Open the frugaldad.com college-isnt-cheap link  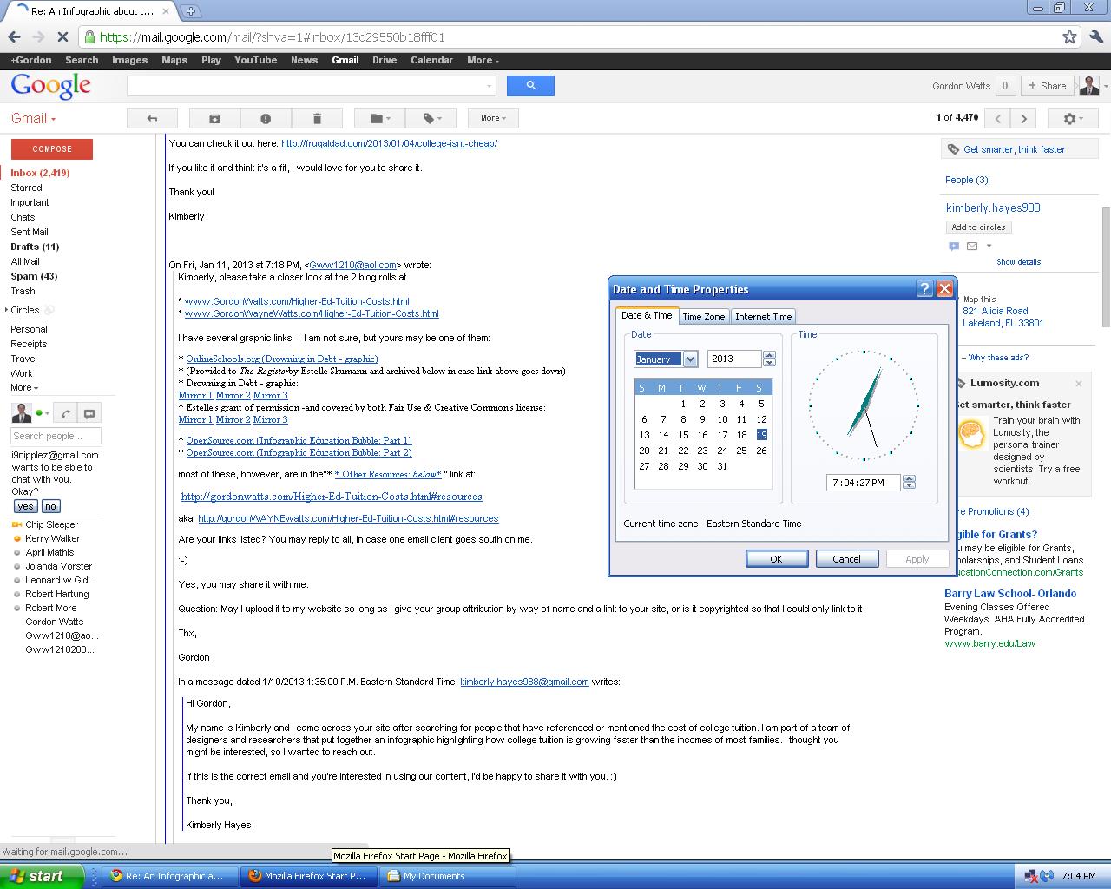(389, 143)
